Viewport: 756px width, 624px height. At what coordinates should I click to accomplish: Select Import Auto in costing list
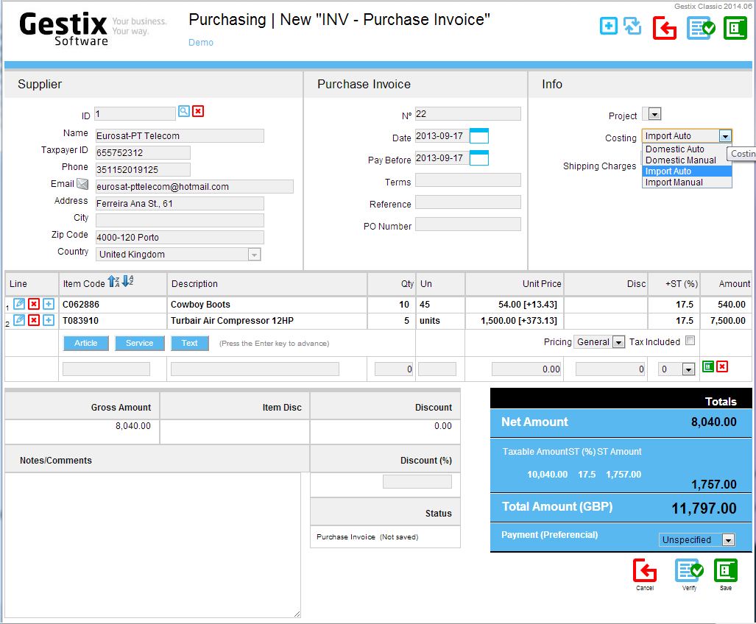coord(687,171)
